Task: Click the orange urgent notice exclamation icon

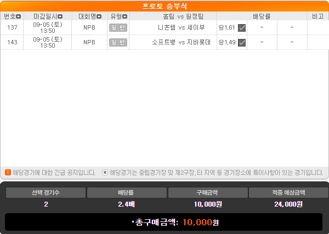Action: (x=8, y=173)
